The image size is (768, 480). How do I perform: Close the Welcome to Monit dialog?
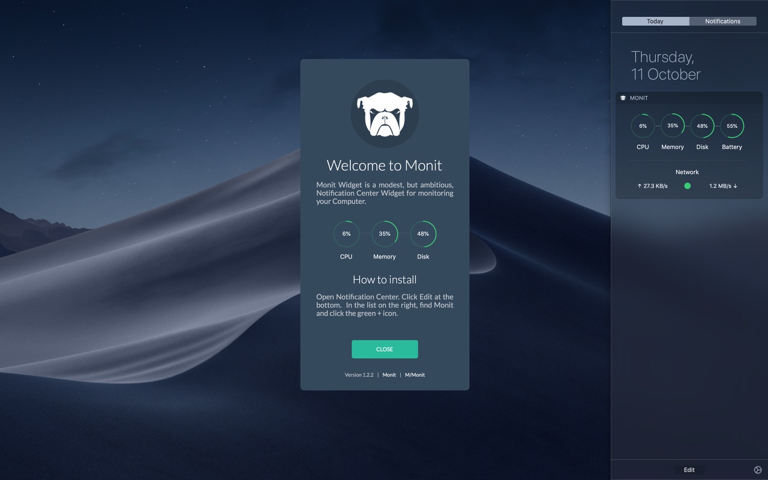385,349
